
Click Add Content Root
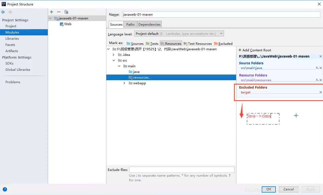(x=255, y=50)
